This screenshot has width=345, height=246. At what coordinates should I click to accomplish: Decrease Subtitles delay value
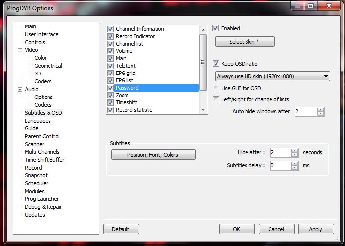[x=295, y=168]
